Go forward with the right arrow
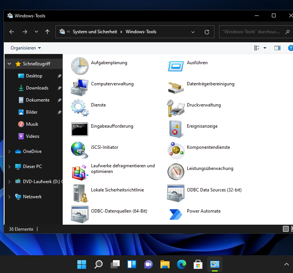Viewport: 293px width, 273px height. 25,32
